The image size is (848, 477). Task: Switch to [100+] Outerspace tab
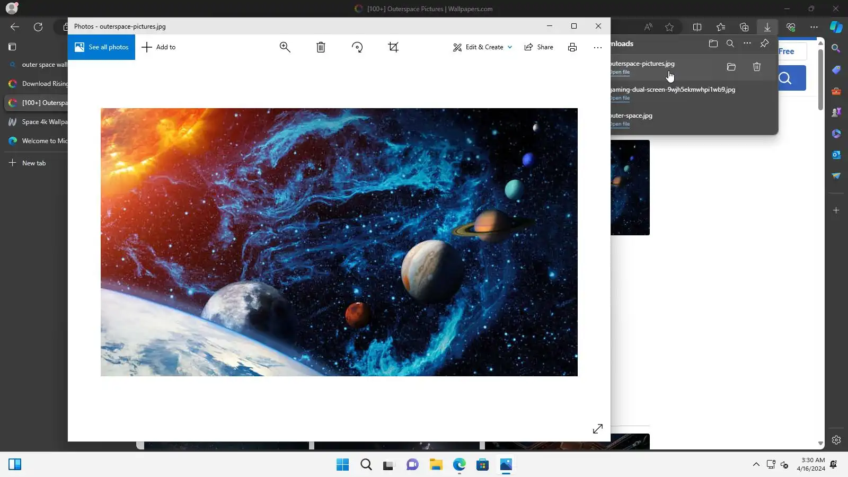pos(37,103)
